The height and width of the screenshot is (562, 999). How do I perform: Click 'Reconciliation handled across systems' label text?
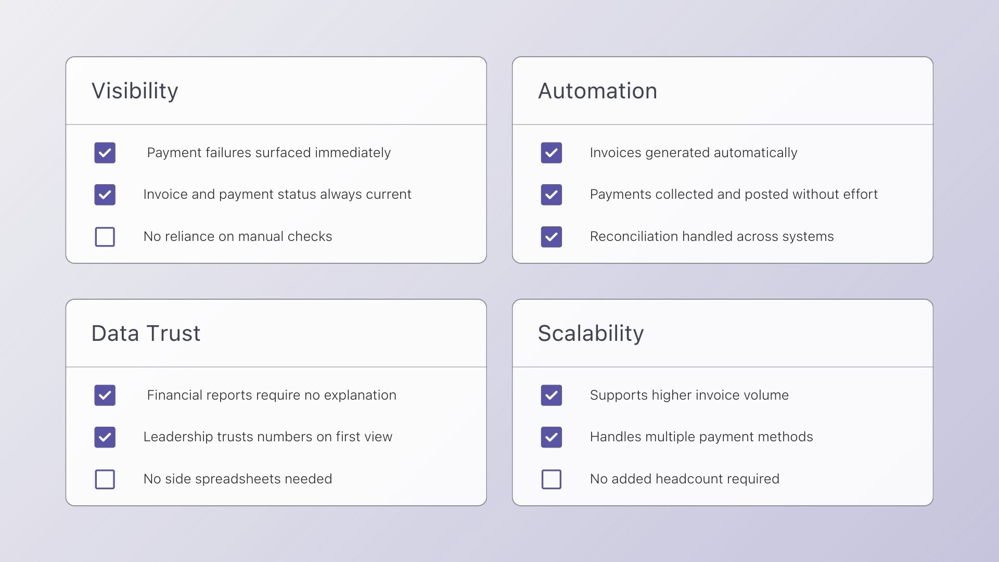point(711,237)
